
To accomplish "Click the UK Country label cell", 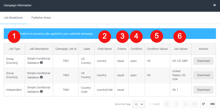I will pos(87,75).
